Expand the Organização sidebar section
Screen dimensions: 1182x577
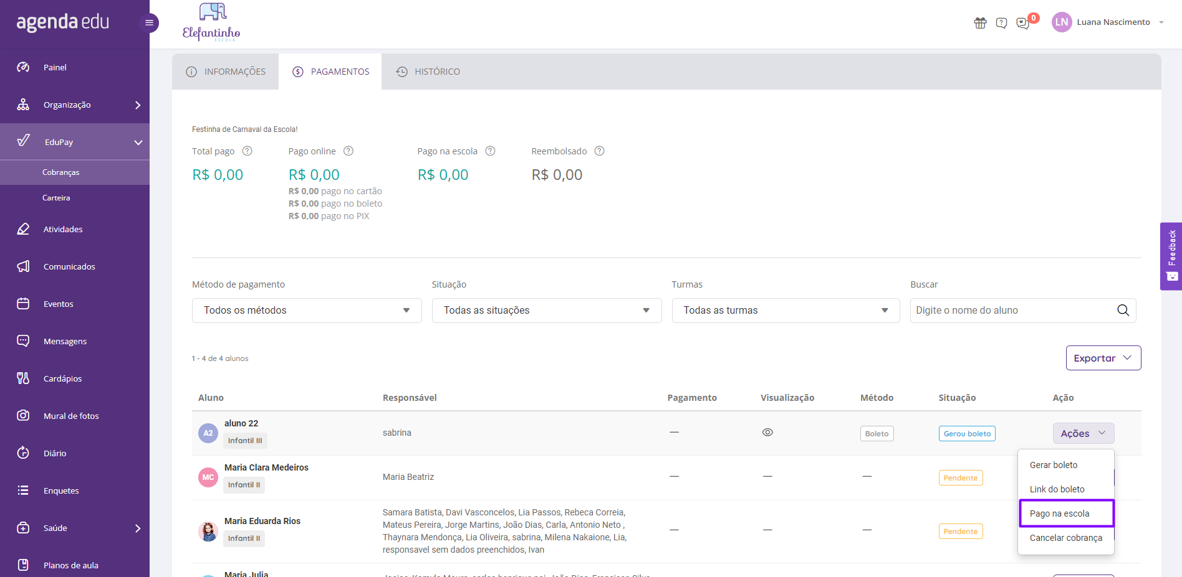(75, 105)
